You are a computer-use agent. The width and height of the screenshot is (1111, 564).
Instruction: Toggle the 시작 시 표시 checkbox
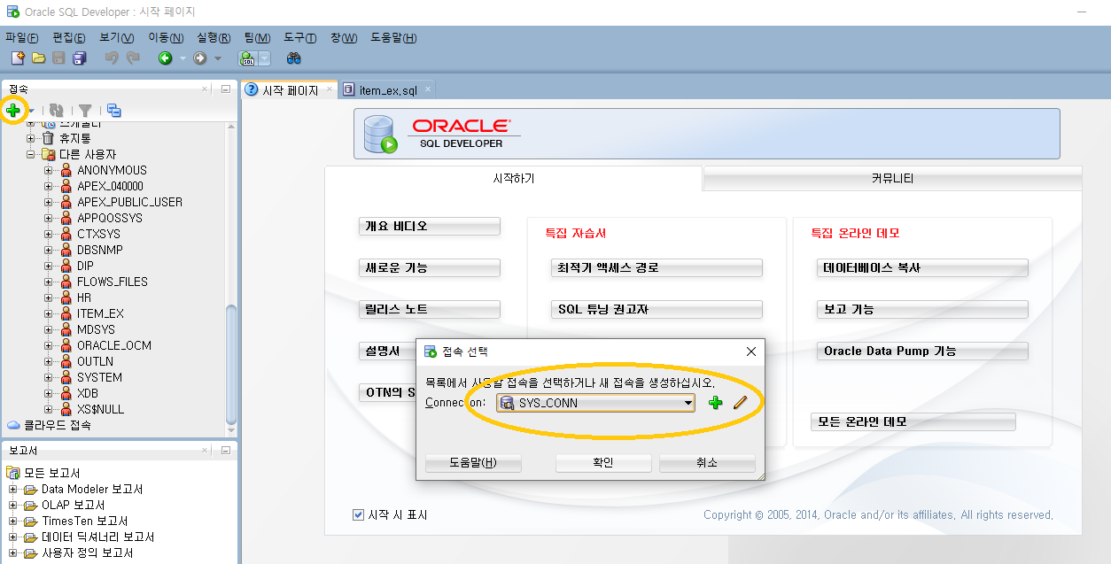pos(358,514)
